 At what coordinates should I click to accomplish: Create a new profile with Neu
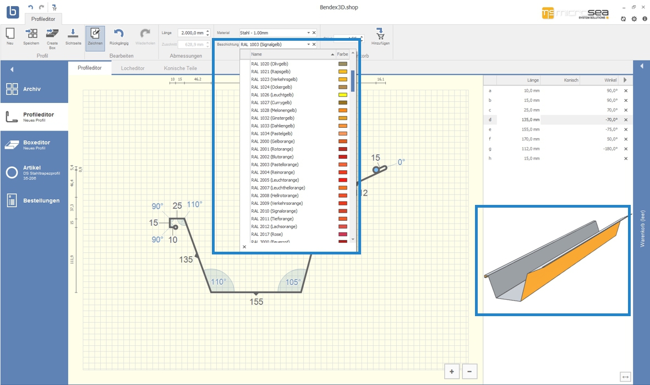pyautogui.click(x=10, y=36)
